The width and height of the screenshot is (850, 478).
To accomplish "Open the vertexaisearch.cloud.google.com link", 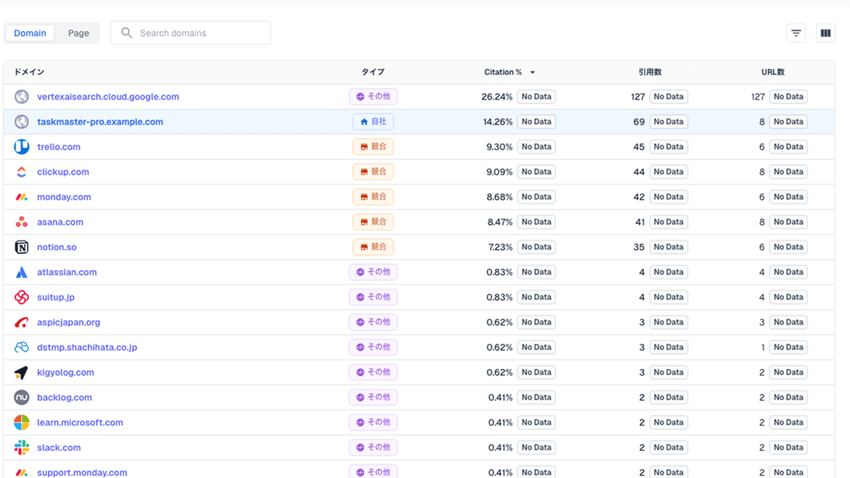I will [x=108, y=97].
